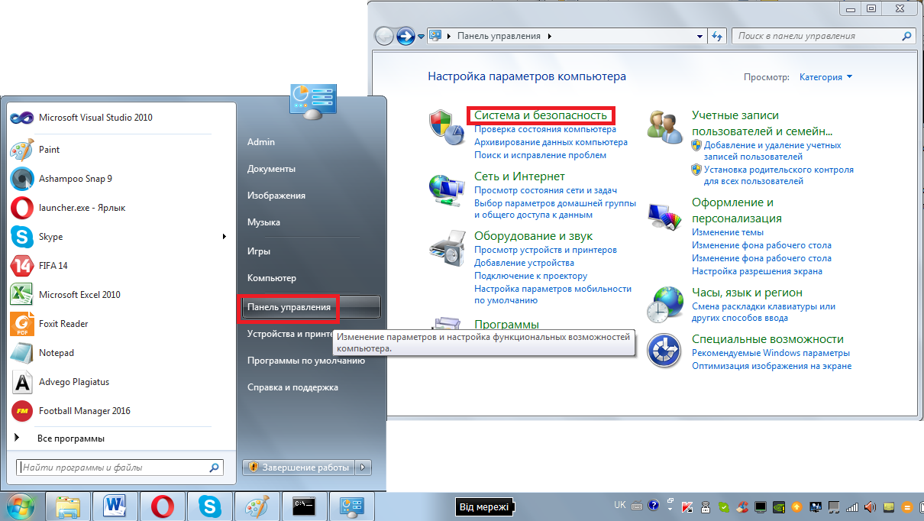This screenshot has height=521, width=924.
Task: Expand the Skype submenu arrow
Action: click(225, 237)
